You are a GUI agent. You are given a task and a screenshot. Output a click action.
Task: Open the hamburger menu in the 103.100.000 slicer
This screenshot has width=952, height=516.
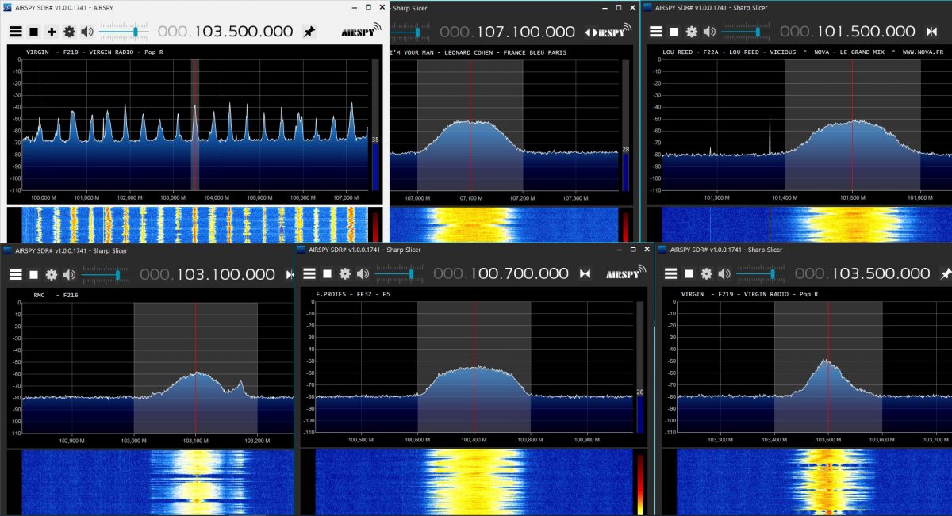click(17, 274)
